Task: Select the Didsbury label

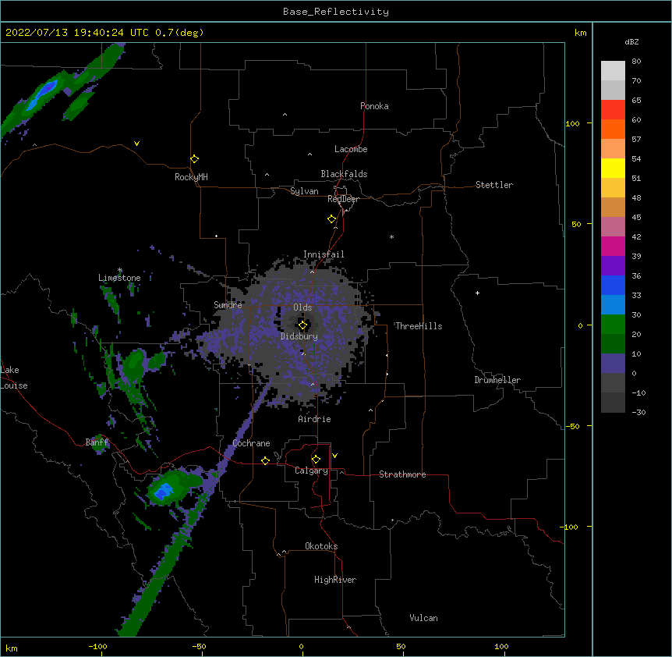Action: tap(299, 336)
